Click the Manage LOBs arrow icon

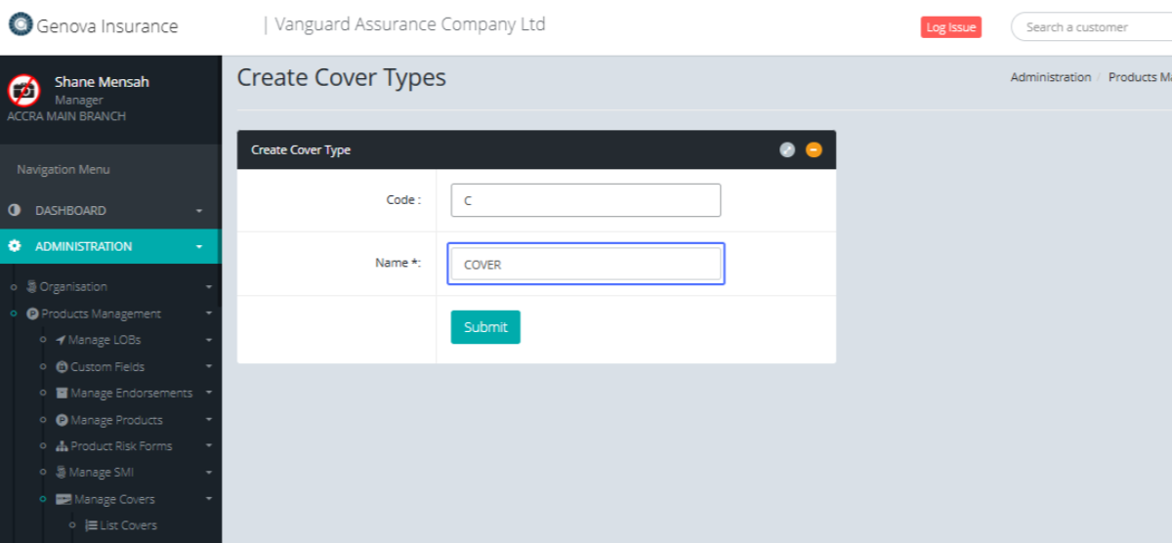[x=62, y=340]
